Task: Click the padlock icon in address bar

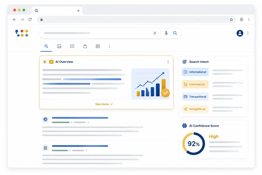Action: [x=41, y=19]
